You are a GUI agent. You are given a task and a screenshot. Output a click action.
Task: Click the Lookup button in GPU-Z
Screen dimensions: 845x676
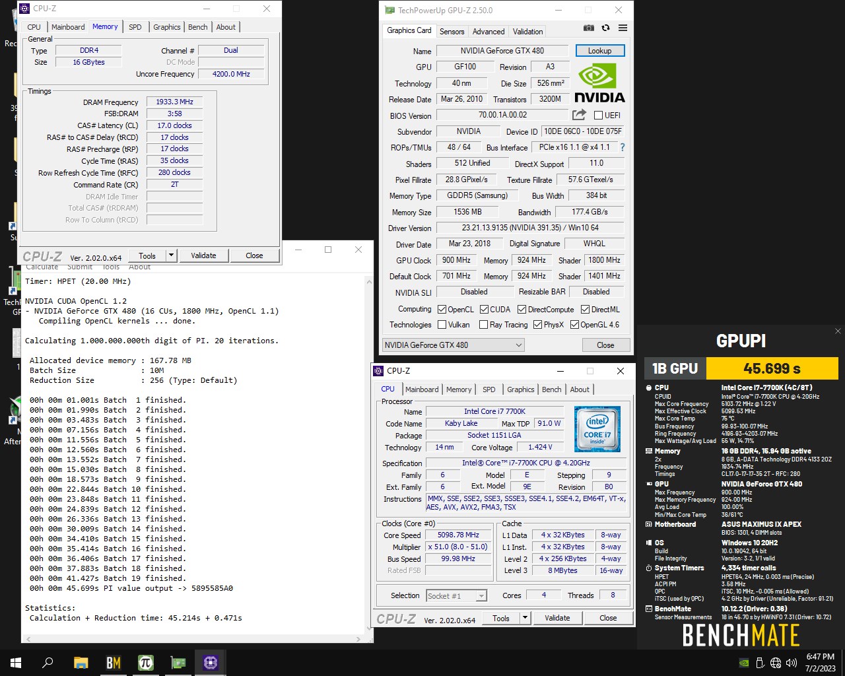click(x=600, y=51)
